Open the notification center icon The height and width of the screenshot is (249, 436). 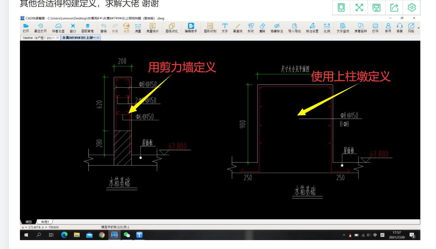click(412, 235)
